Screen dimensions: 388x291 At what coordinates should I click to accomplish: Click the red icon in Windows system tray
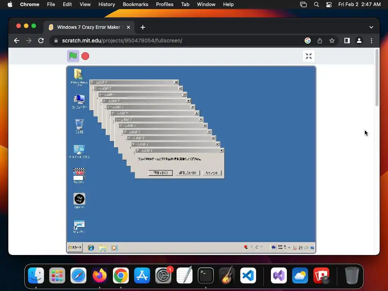coord(246,247)
